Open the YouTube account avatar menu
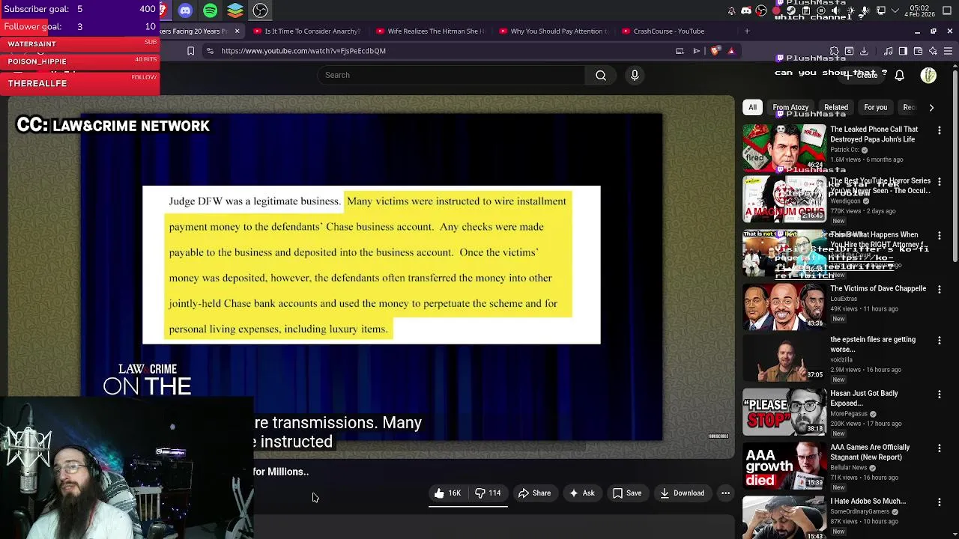959x539 pixels. 928,75
